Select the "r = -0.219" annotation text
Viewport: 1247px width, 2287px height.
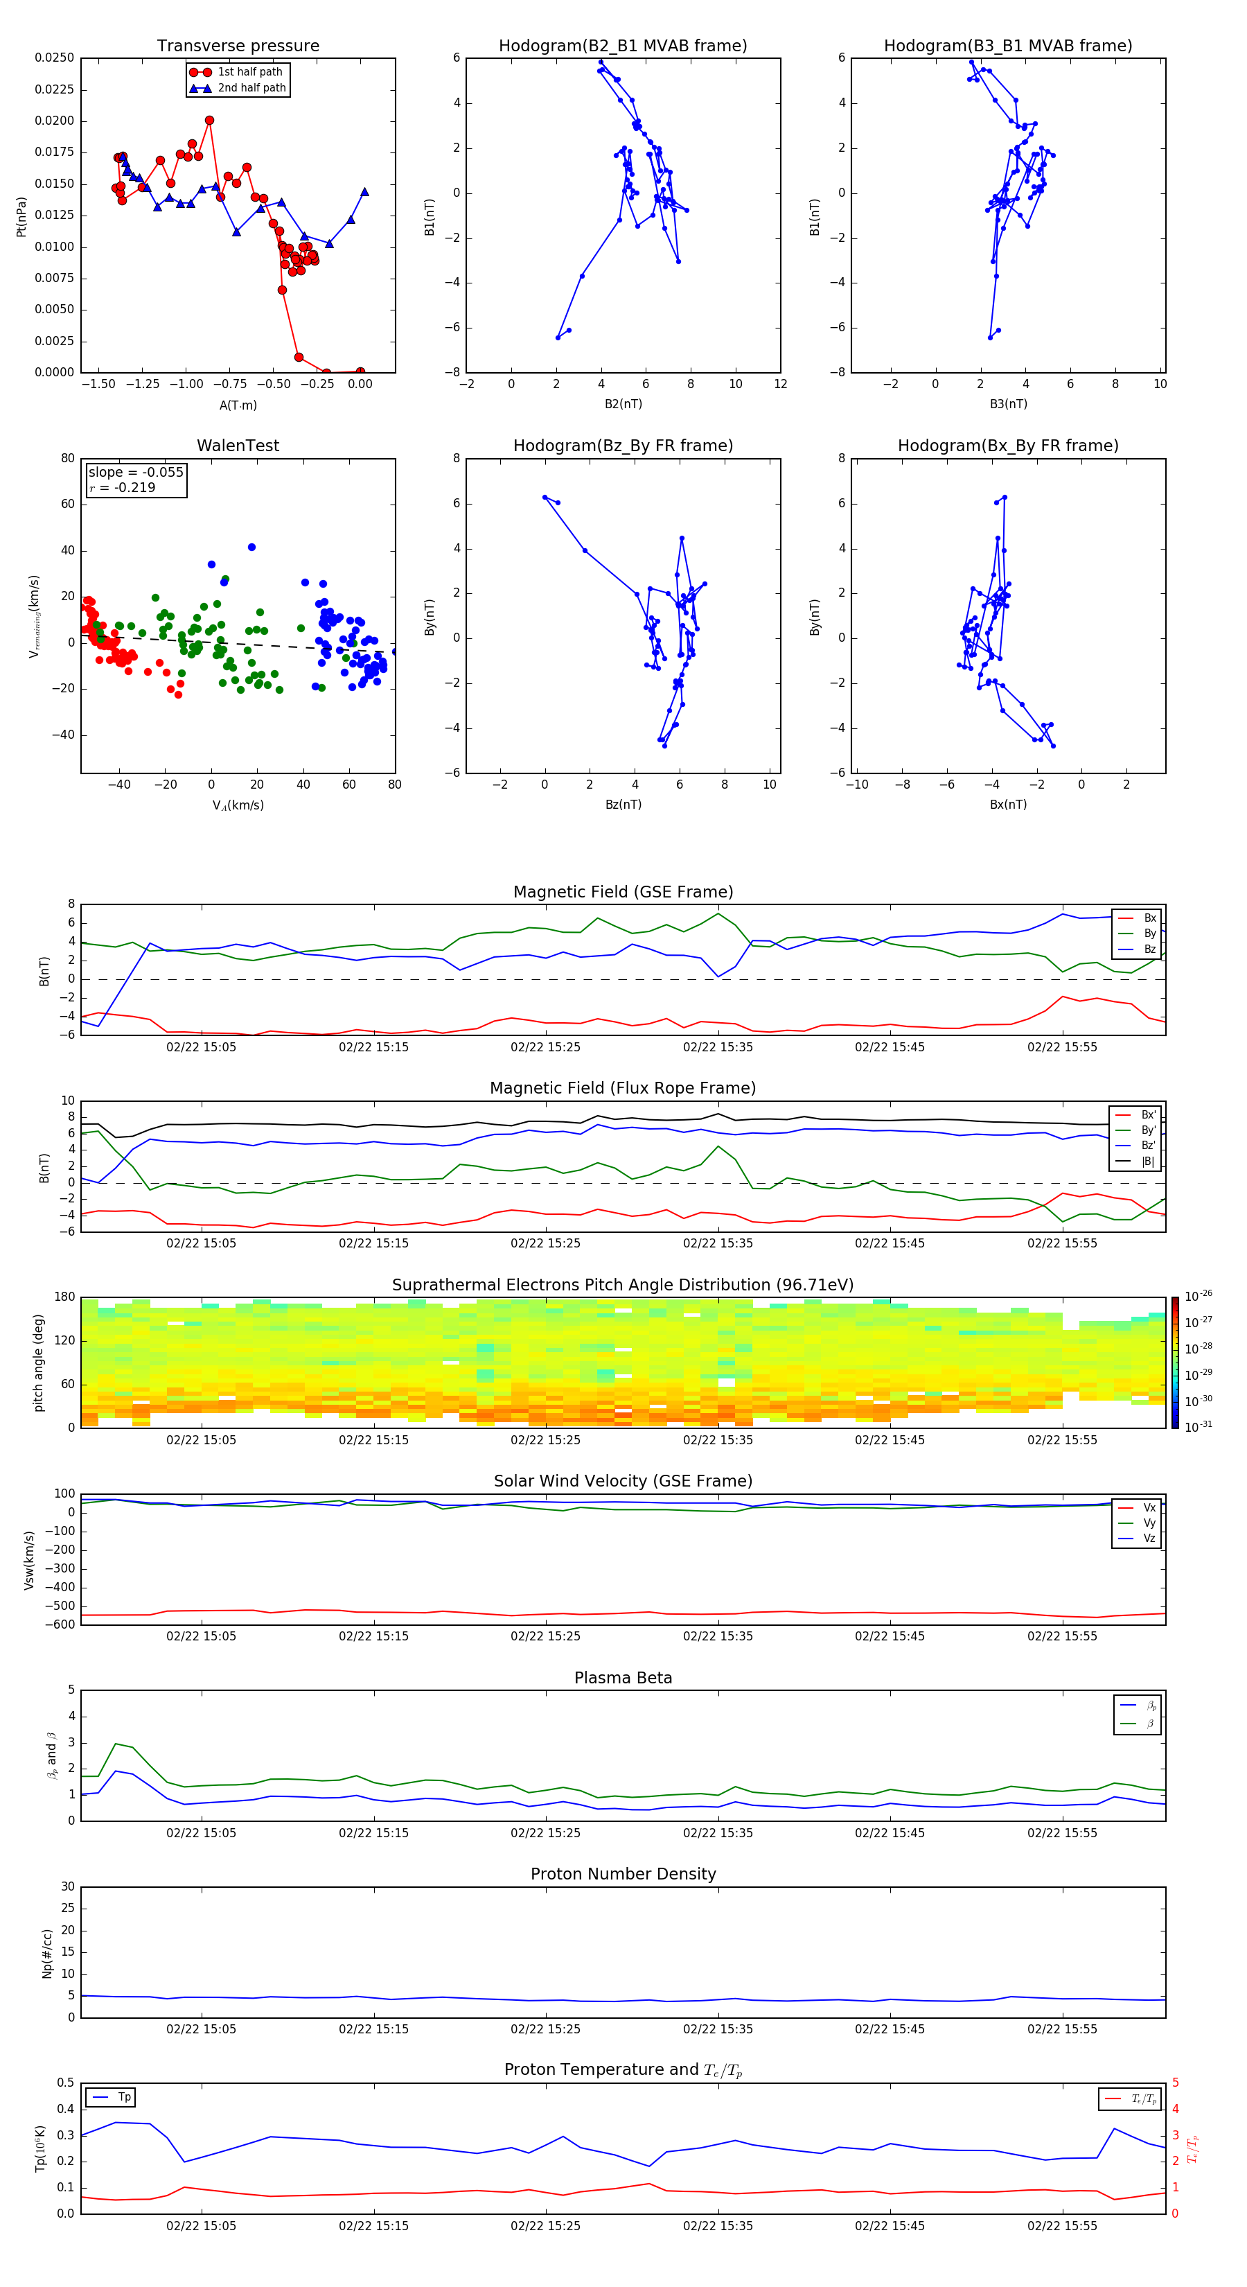[x=123, y=487]
